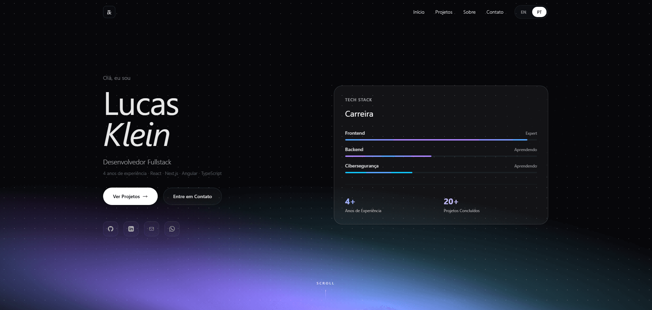Click the Aprendendo label beside Backend

[526, 150]
